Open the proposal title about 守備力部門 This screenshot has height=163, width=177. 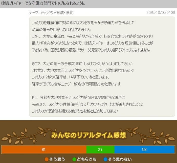pos(43,4)
